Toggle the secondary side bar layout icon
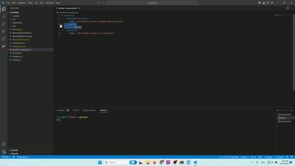 268,3
